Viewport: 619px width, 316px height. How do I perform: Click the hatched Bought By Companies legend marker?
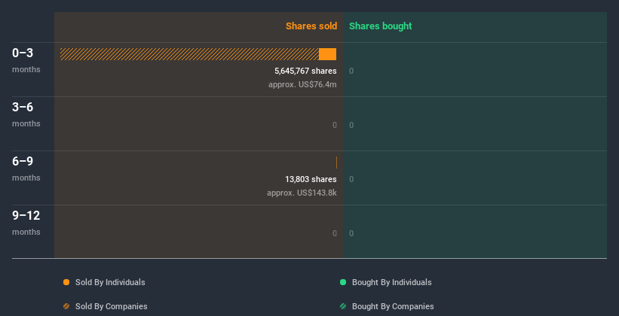(343, 306)
